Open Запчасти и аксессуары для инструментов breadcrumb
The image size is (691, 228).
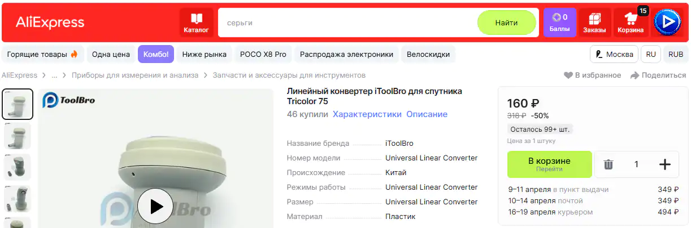pyautogui.click(x=289, y=75)
